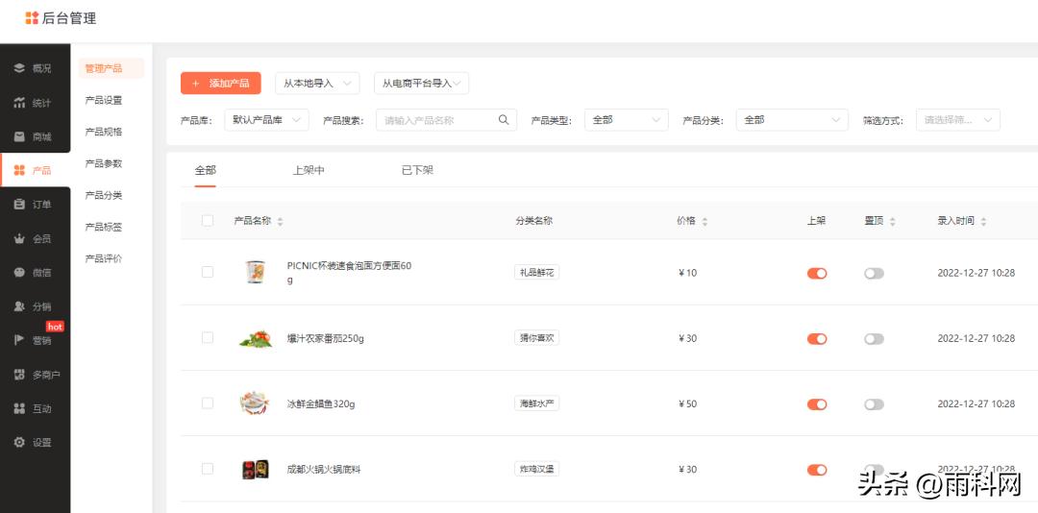
Task: Click the search magnifier icon in 产品搜索
Action: point(504,120)
